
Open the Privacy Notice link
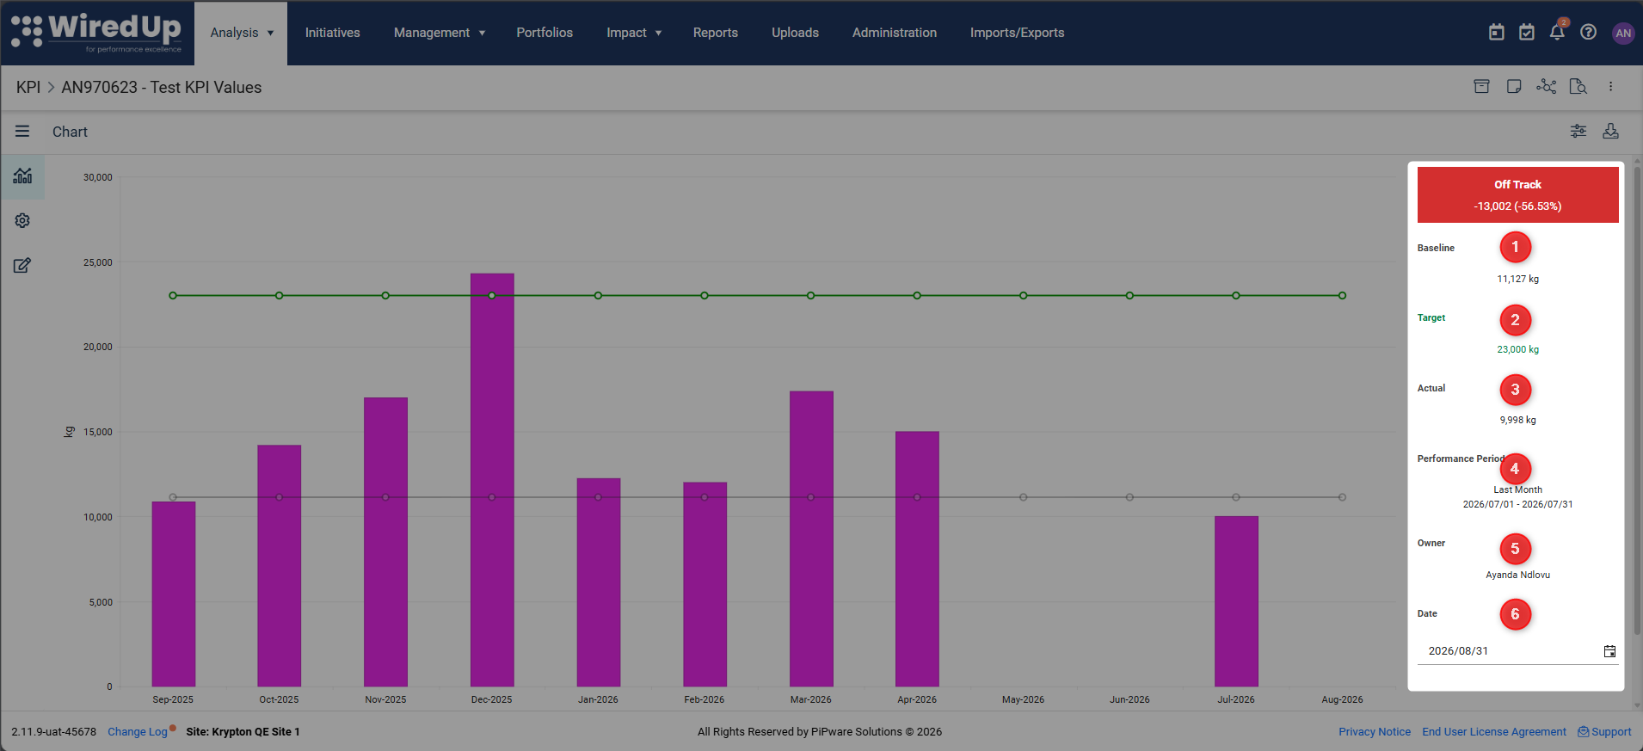[x=1375, y=732]
